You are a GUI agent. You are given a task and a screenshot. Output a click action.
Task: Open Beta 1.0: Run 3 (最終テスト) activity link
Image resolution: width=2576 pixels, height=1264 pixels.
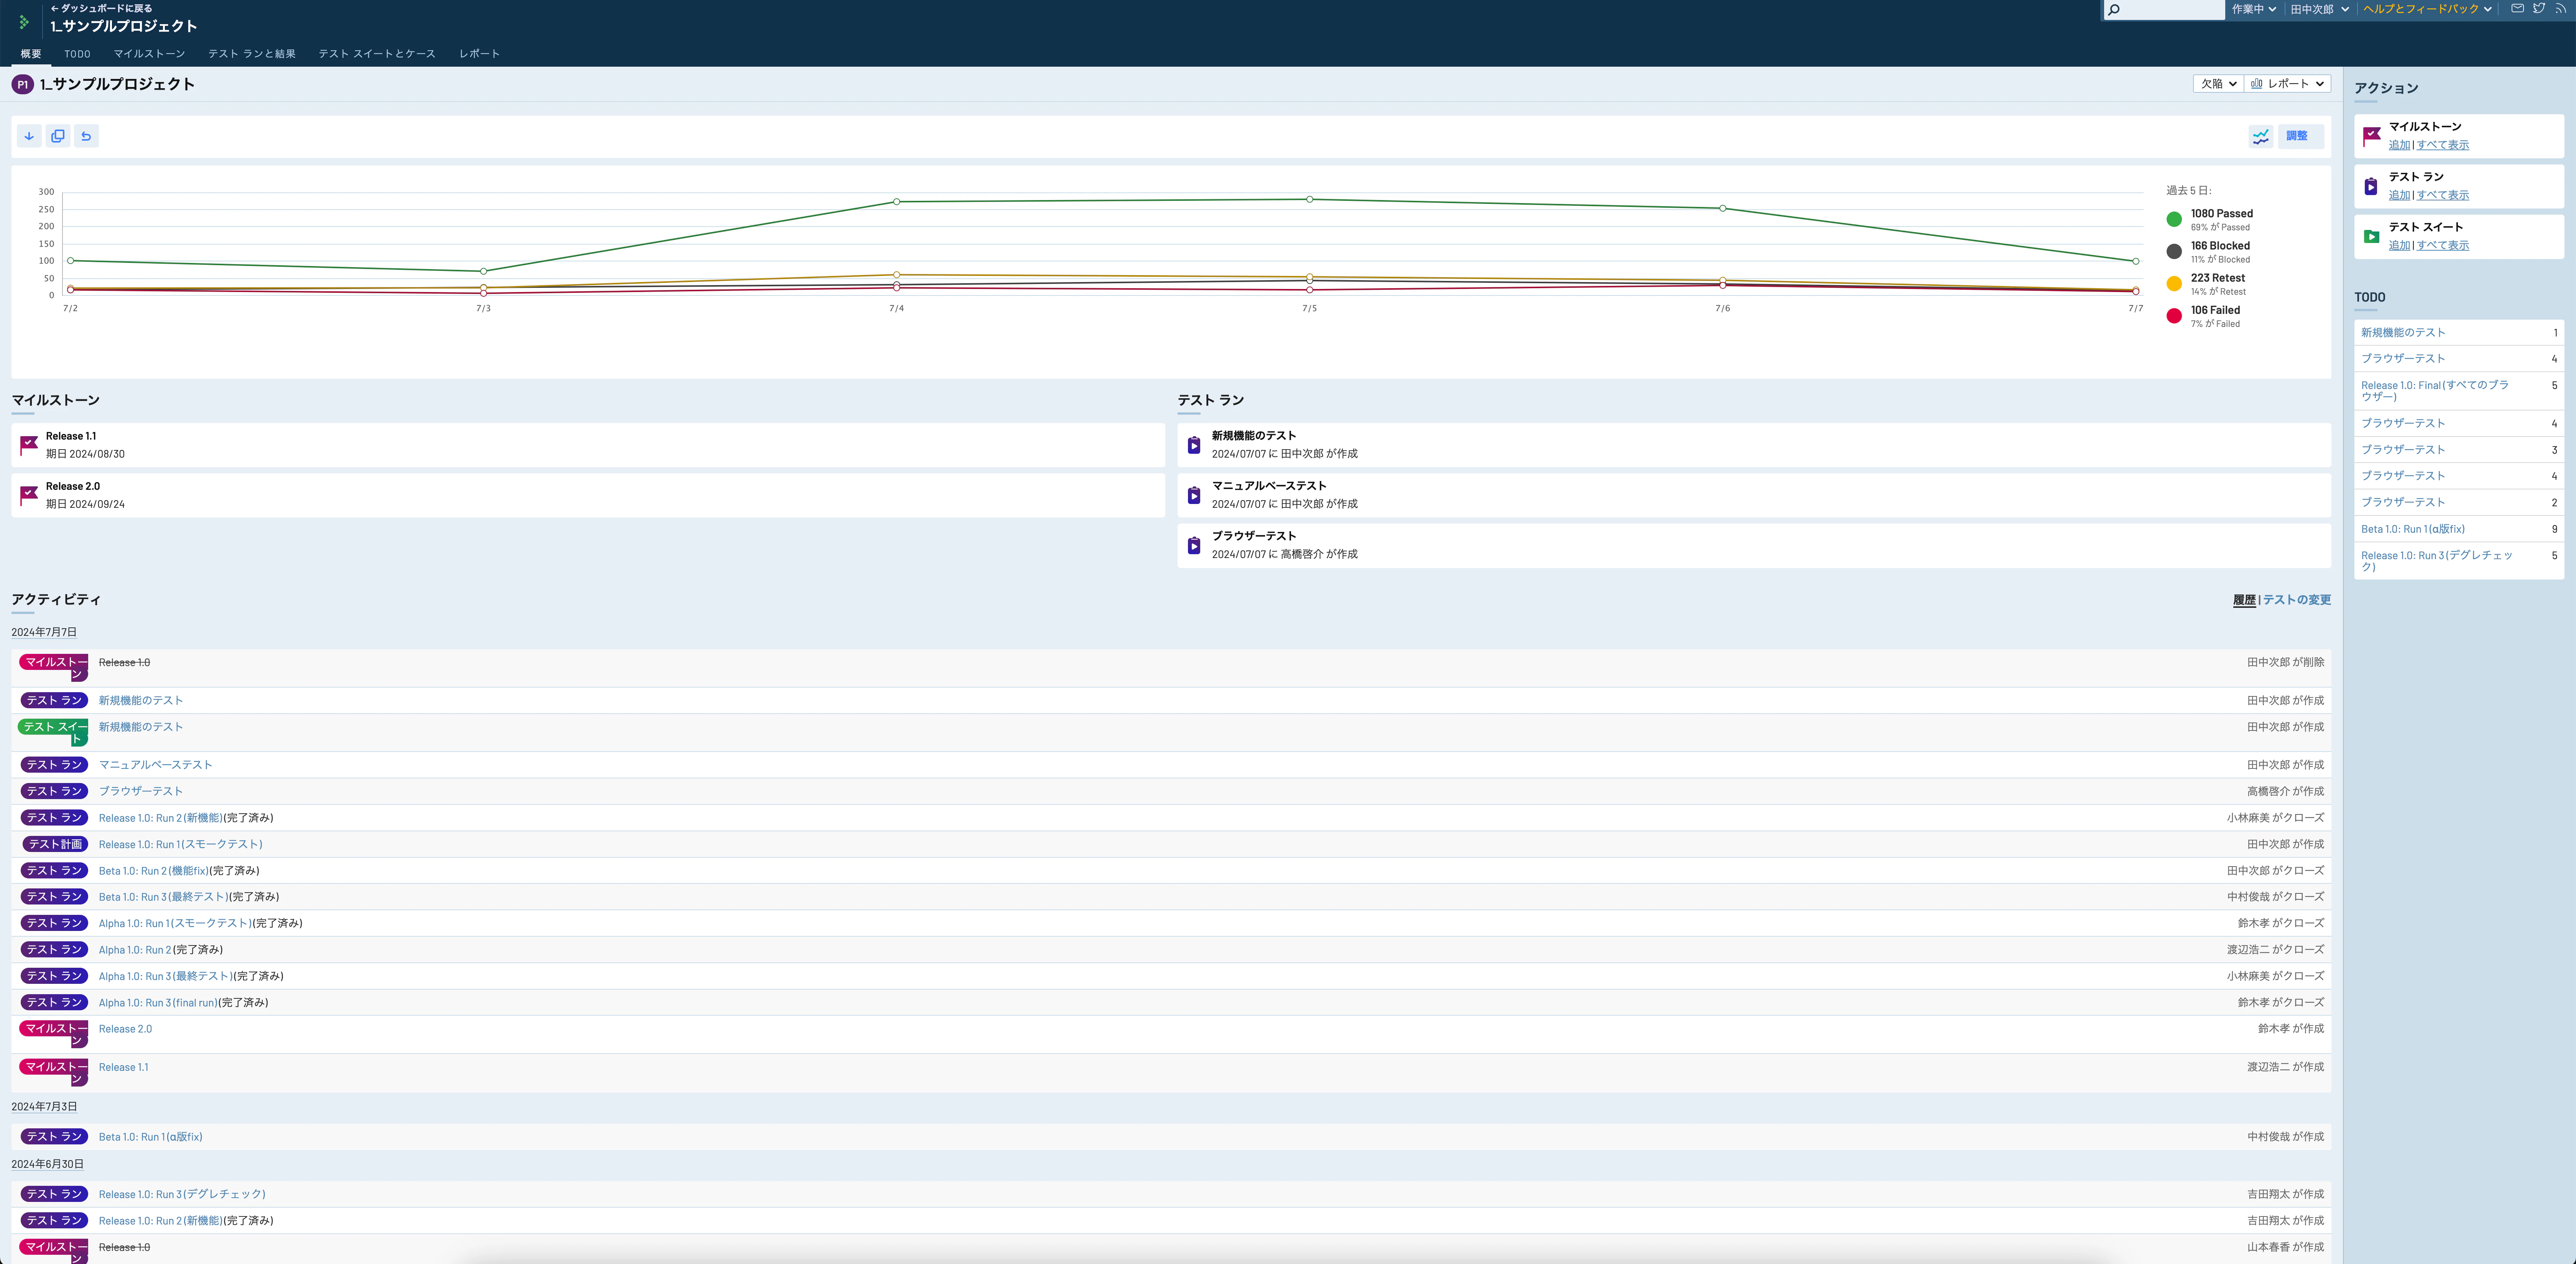tap(164, 897)
